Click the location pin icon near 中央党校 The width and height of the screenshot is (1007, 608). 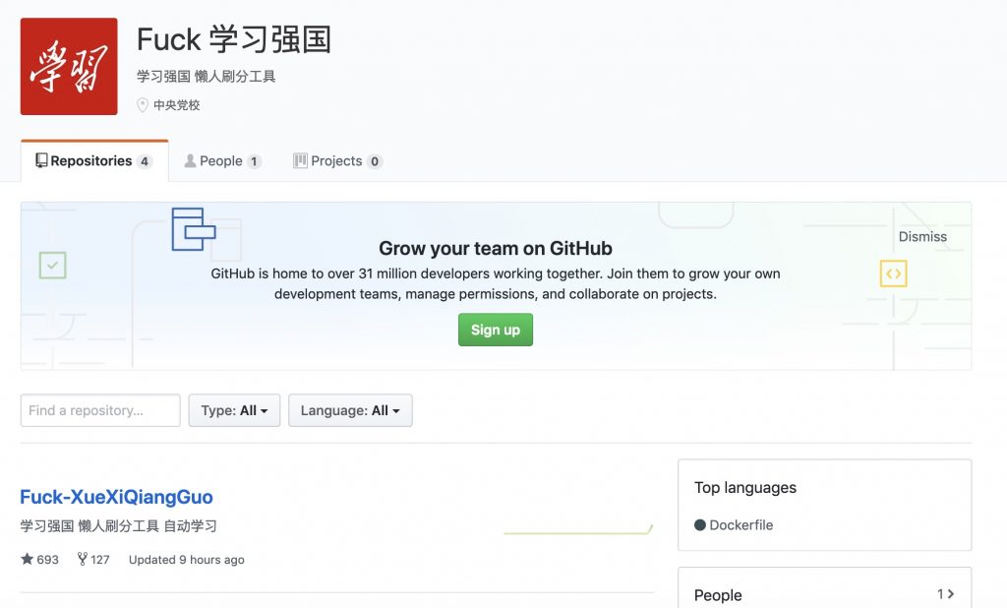click(x=143, y=105)
